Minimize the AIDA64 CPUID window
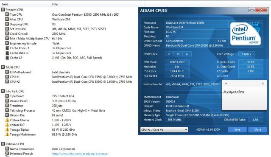 252,10
